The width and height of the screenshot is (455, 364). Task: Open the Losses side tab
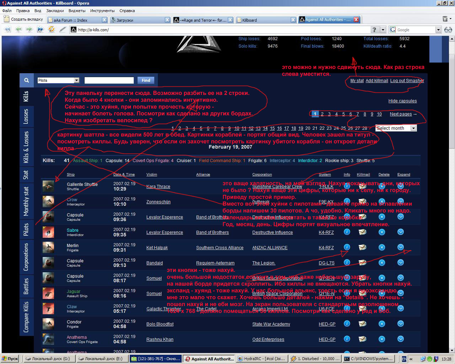click(x=26, y=116)
